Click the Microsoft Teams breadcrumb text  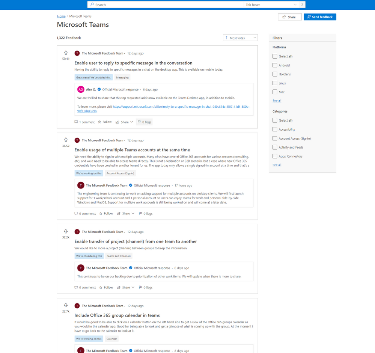pos(80,16)
